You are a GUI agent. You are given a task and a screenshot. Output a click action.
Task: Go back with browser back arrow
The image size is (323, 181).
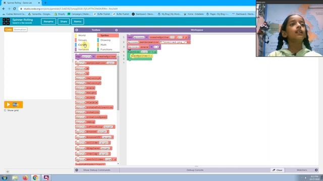pyautogui.click(x=4, y=9)
